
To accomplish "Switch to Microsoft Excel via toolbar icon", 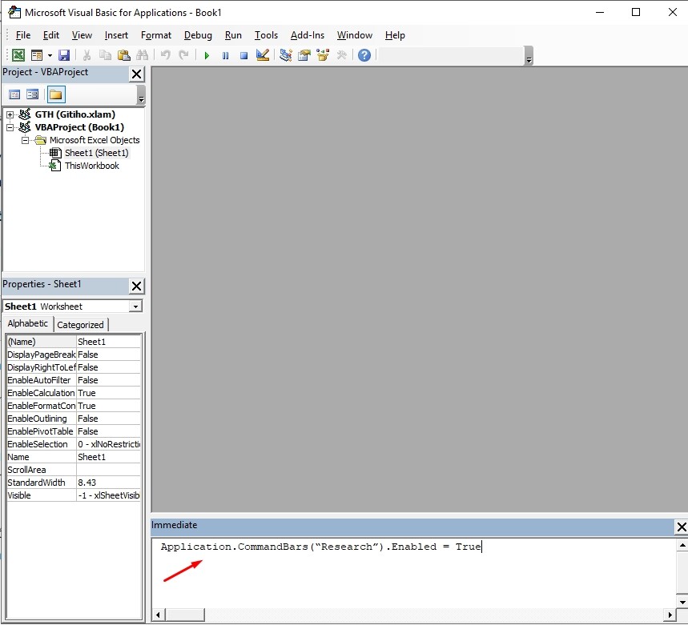I will 18,54.
